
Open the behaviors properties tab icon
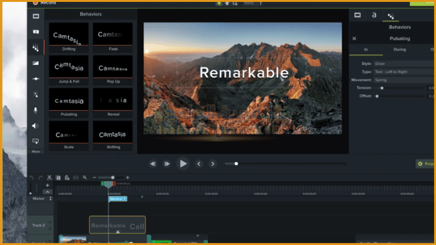click(390, 16)
